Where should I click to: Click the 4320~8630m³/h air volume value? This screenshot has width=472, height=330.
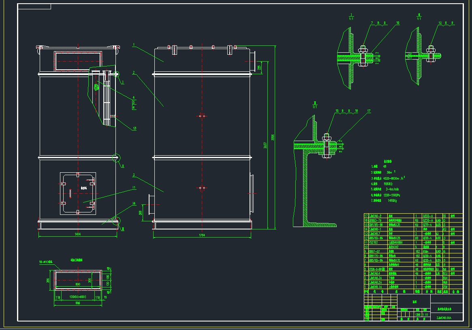tap(394, 178)
